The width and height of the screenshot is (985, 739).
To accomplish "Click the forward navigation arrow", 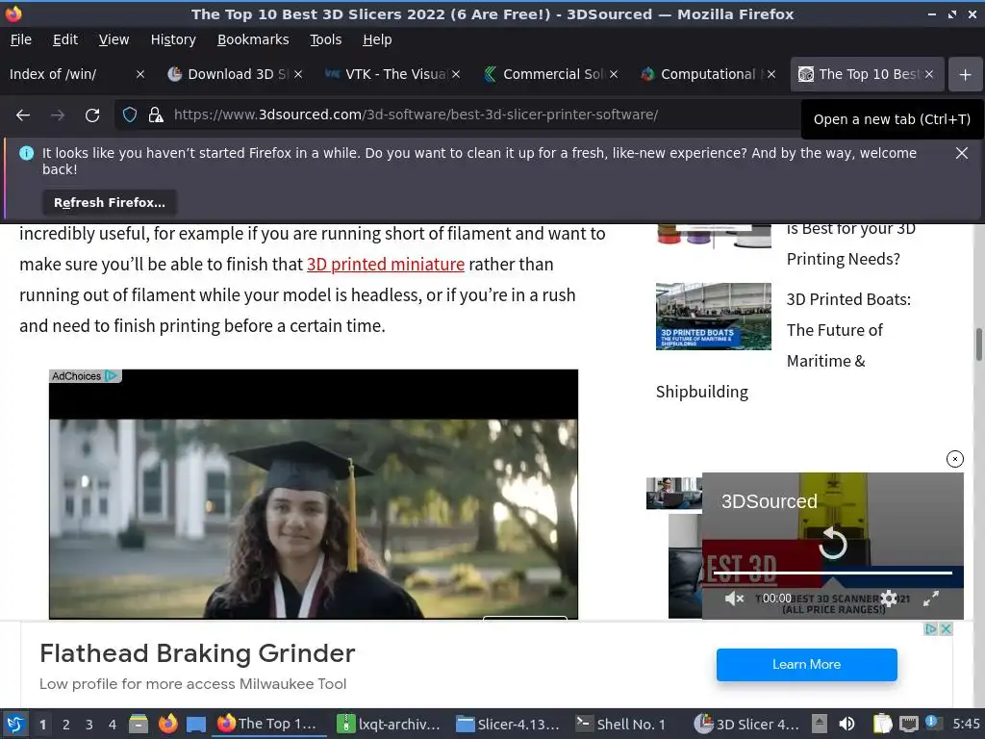I will (x=57, y=115).
